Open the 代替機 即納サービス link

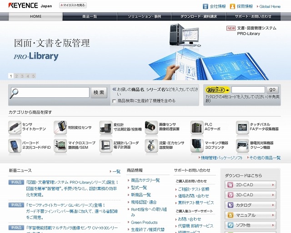[x=196, y=226]
